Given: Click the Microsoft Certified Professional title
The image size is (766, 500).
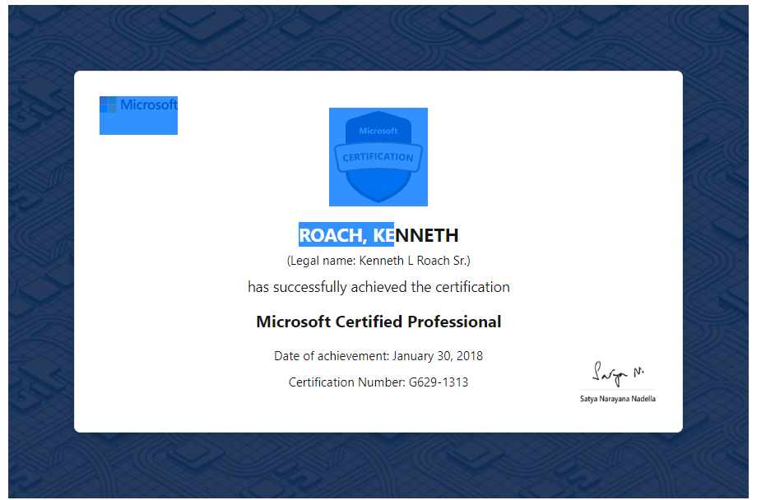Looking at the screenshot, I should pos(378,322).
